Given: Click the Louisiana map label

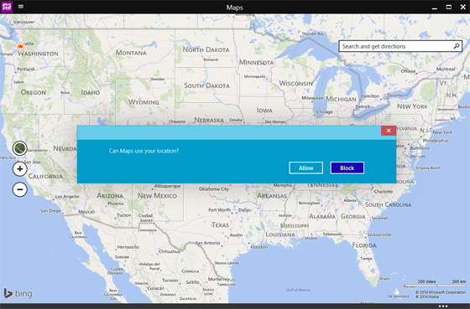Looking at the screenshot, I should pos(280,234).
